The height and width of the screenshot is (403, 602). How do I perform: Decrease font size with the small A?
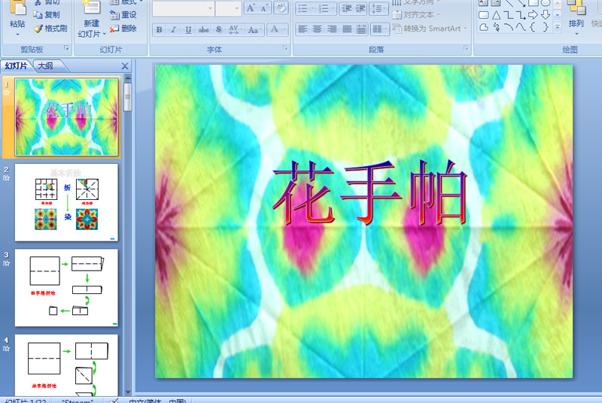[x=264, y=8]
